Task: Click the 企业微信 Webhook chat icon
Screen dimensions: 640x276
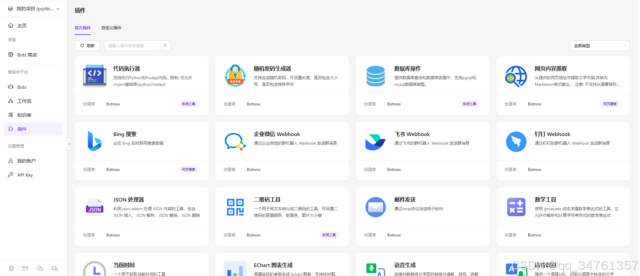Action: 235,141
